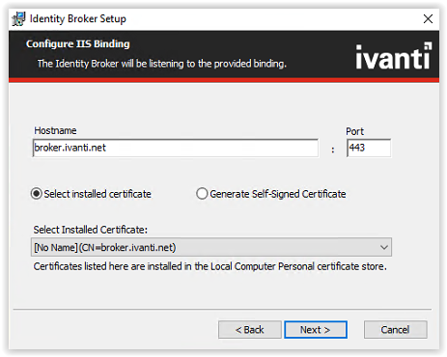Click the Next button
447x357 pixels.
pyautogui.click(x=316, y=330)
